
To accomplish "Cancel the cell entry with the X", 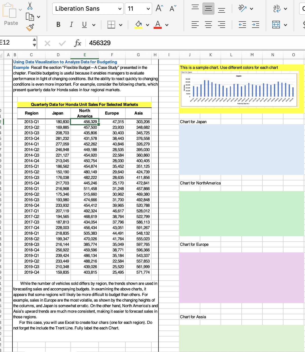I will click(x=47, y=43).
